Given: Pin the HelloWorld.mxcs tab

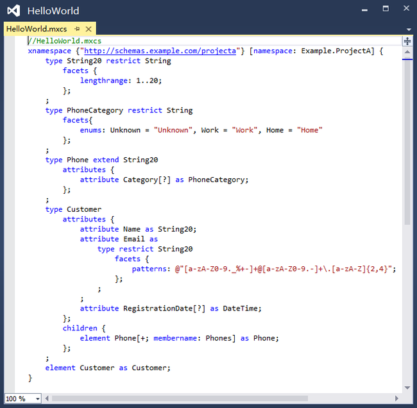Looking at the screenshot, I should pyautogui.click(x=77, y=29).
